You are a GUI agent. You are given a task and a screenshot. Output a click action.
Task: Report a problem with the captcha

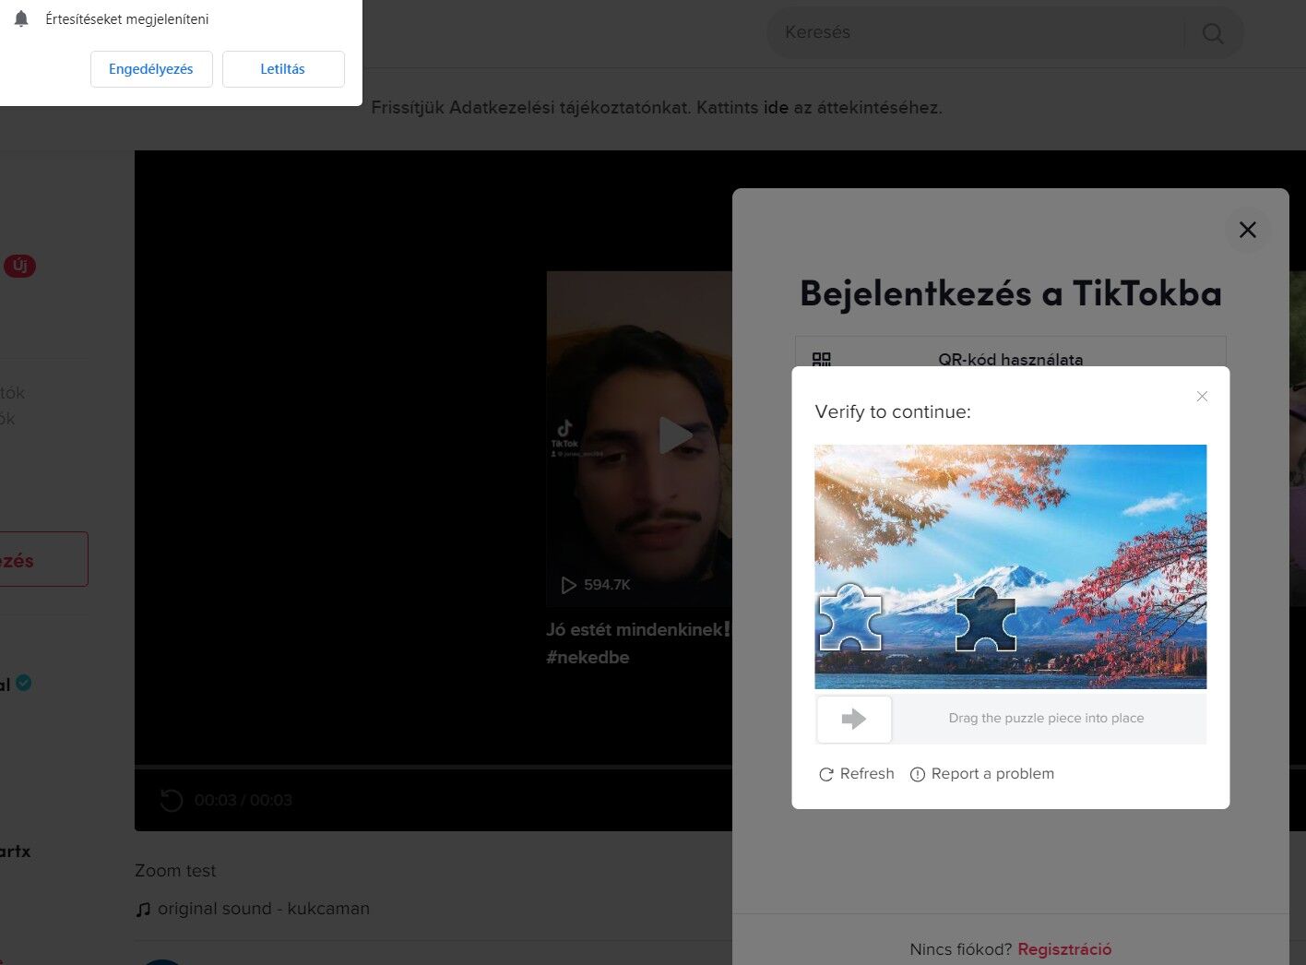click(982, 774)
